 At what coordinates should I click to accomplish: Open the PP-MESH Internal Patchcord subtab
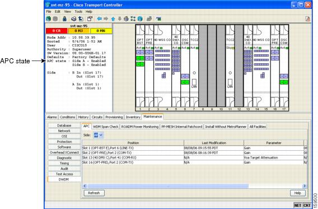pyautogui.click(x=182, y=127)
